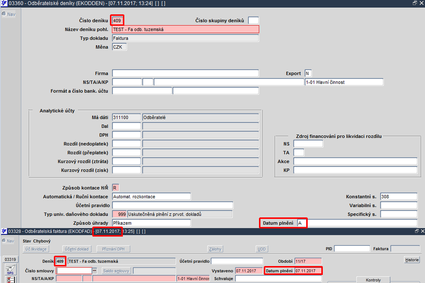
Task: Click the KP field in Zdroj financování
Action: click(x=355, y=170)
